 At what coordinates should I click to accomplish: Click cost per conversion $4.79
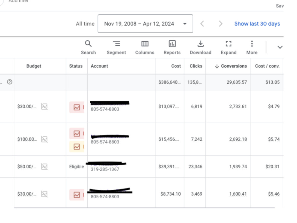tap(274, 107)
